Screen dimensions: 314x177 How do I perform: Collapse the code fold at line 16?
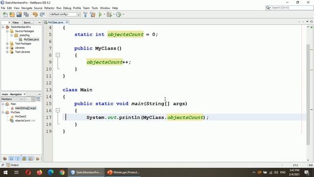point(58,110)
